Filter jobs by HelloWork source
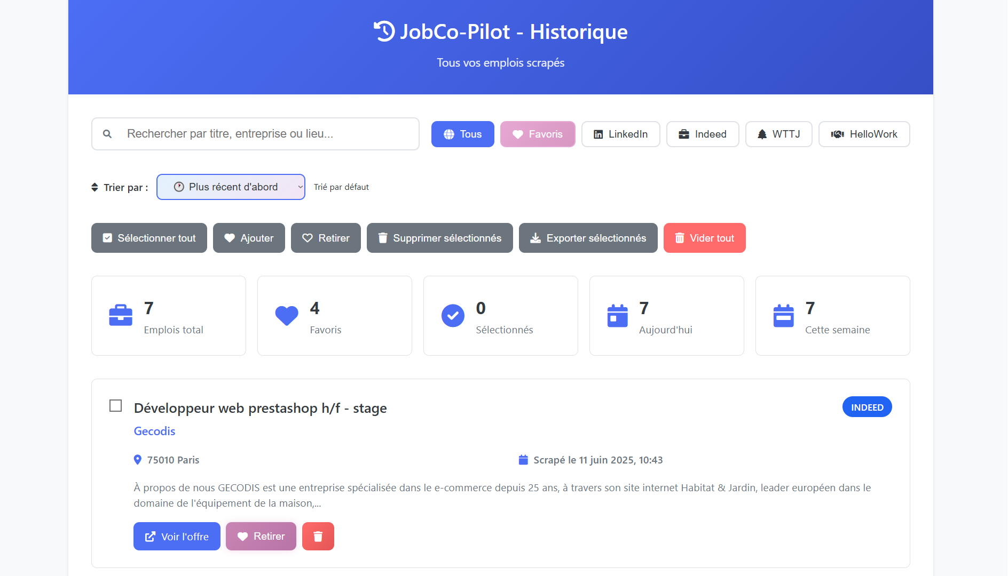Image resolution: width=1008 pixels, height=576 pixels. 864,134
